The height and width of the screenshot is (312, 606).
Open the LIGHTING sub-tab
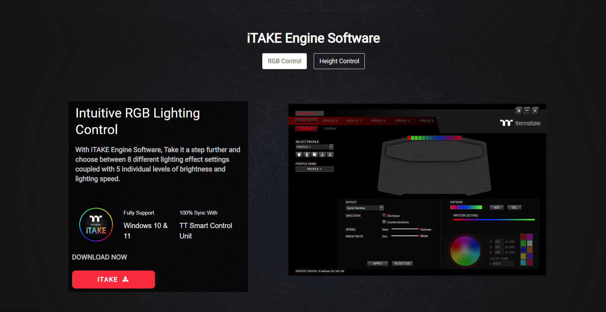306,129
